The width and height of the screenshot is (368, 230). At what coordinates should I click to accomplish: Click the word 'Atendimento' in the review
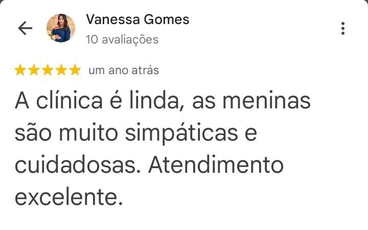[x=216, y=165]
